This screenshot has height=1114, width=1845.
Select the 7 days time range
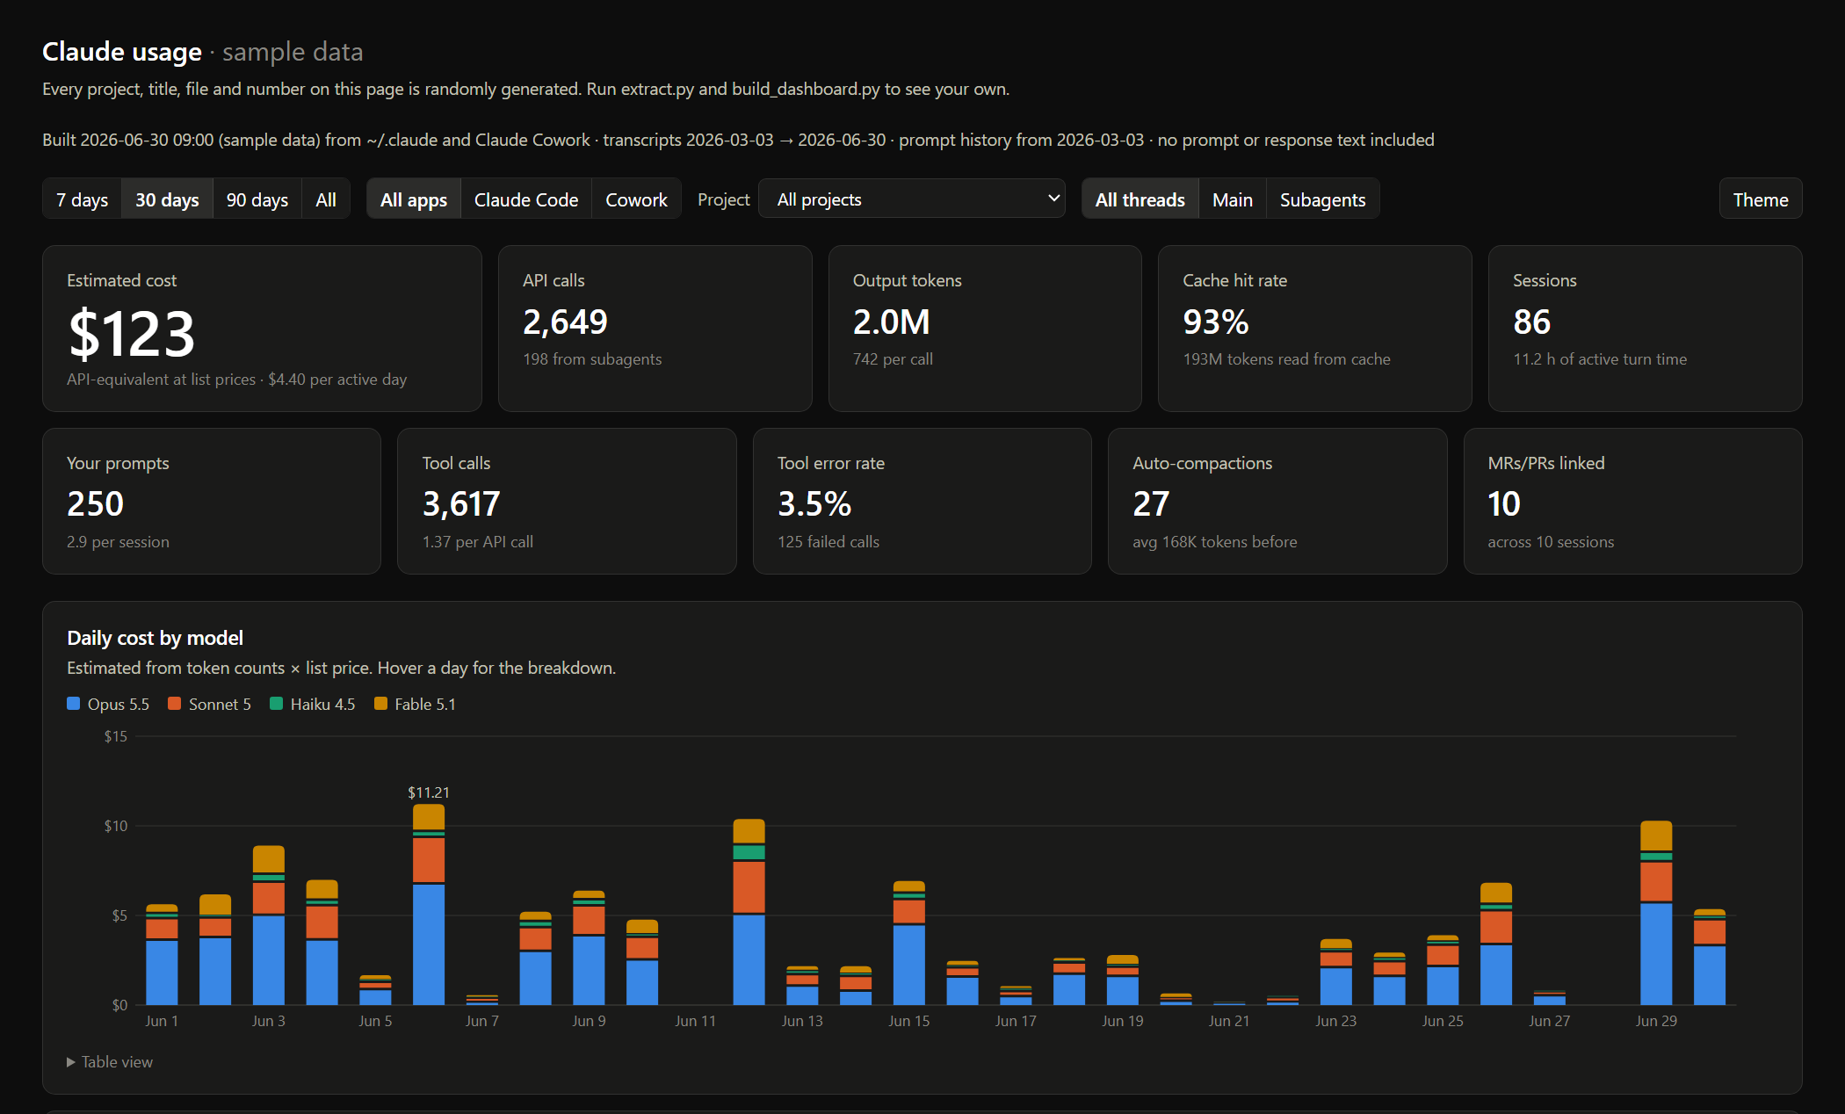[x=83, y=199]
